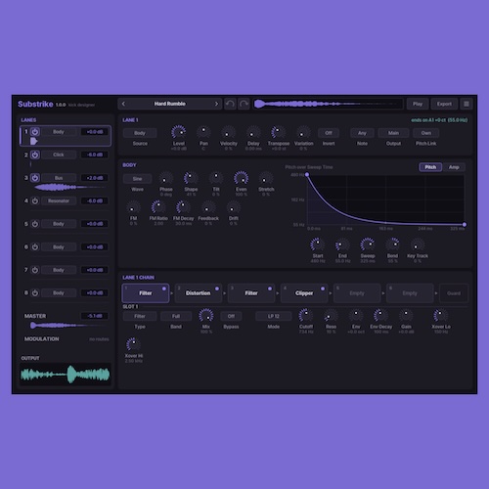Open the LP 12 filter Mode dropdown
The image size is (489, 489).
(273, 316)
